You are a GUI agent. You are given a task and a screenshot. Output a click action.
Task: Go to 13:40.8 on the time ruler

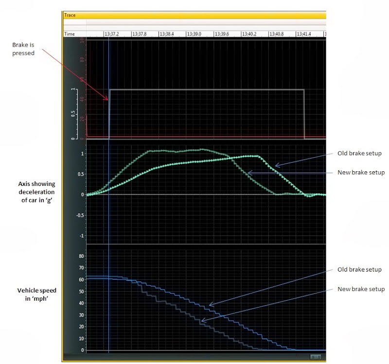276,34
